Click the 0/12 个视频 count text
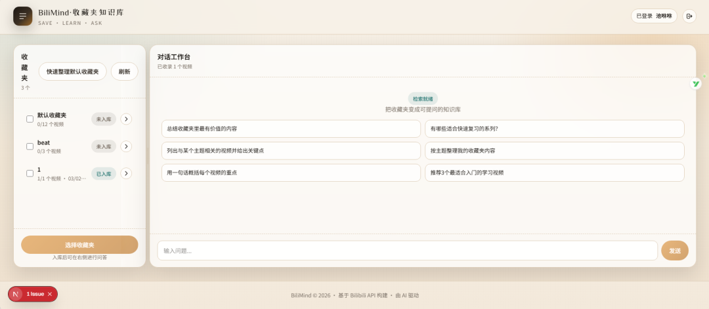Image resolution: width=709 pixels, height=309 pixels. [51, 124]
